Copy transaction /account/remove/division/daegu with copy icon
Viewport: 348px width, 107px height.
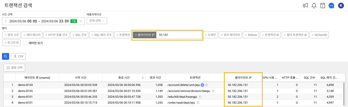213,91
